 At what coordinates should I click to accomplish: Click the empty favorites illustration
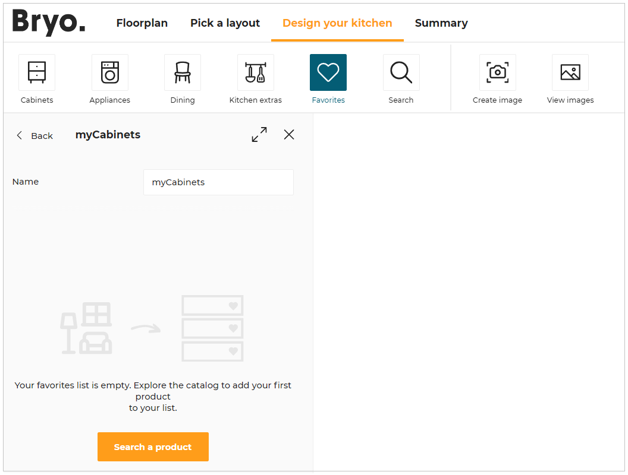click(x=153, y=329)
